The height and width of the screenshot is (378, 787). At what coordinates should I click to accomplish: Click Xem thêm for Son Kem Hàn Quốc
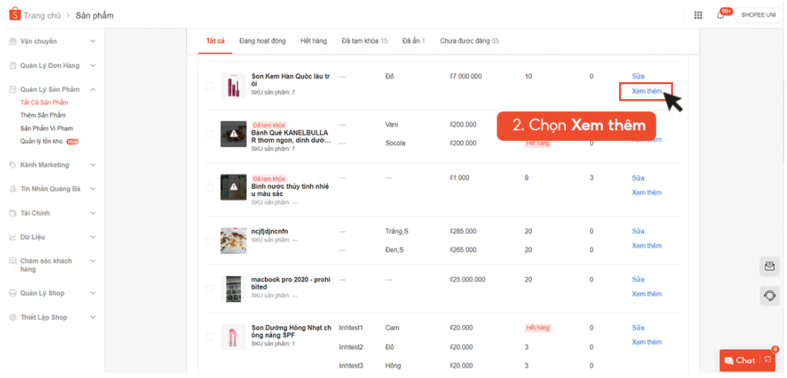coord(646,91)
